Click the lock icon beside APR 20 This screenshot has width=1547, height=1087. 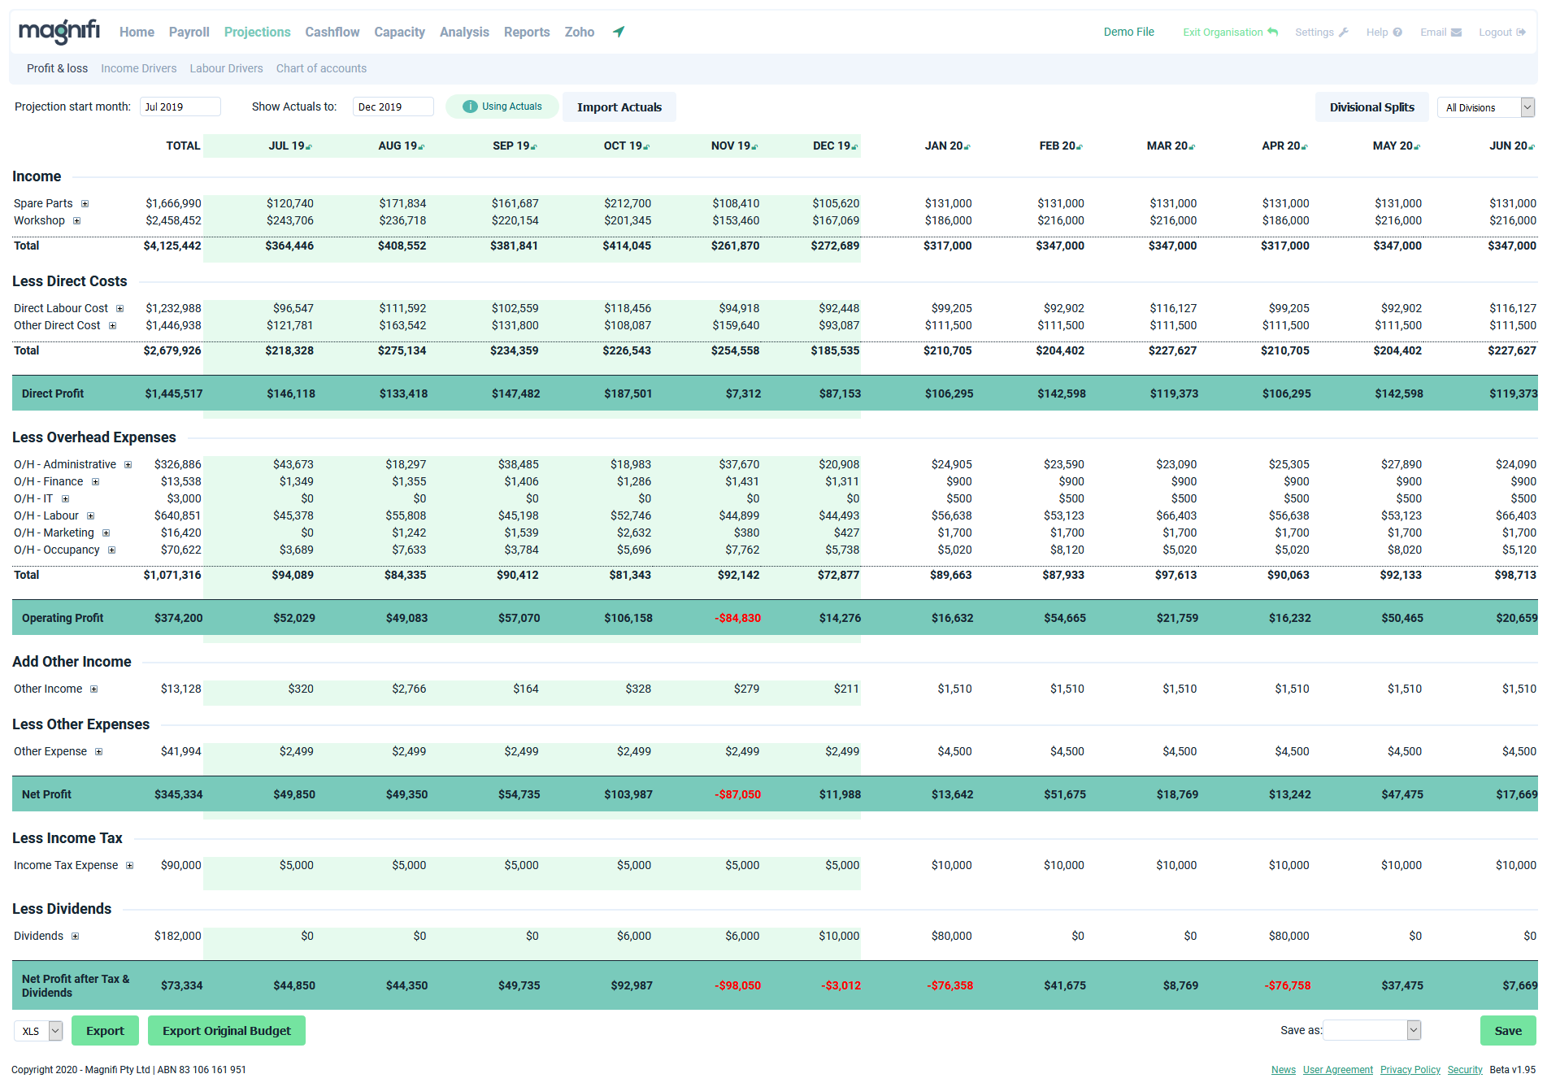[1304, 147]
